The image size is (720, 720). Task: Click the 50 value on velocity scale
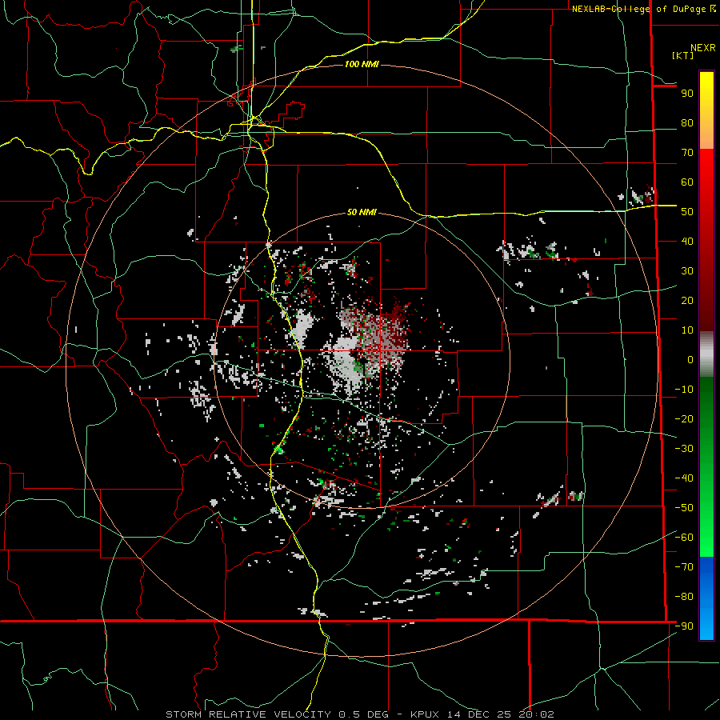tap(687, 212)
